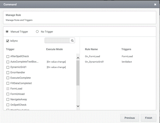The image size is (160, 123).
Task: Click the Previous button
Action: (x=129, y=118)
